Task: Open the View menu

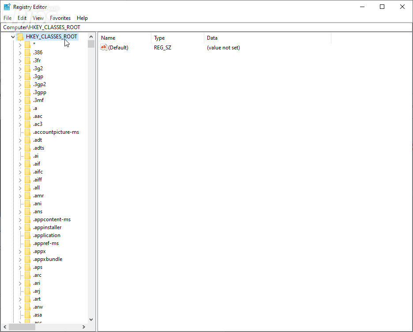Action: click(38, 18)
